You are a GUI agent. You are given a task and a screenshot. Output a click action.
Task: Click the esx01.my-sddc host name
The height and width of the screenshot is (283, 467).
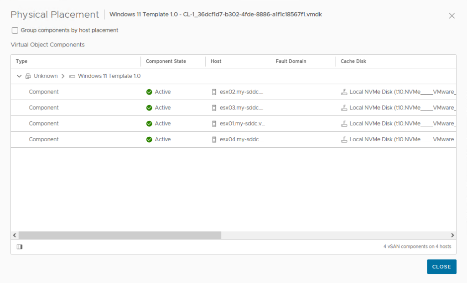[x=242, y=124]
